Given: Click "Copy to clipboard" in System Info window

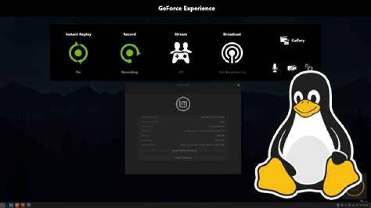Looking at the screenshot, I should coord(183,158).
